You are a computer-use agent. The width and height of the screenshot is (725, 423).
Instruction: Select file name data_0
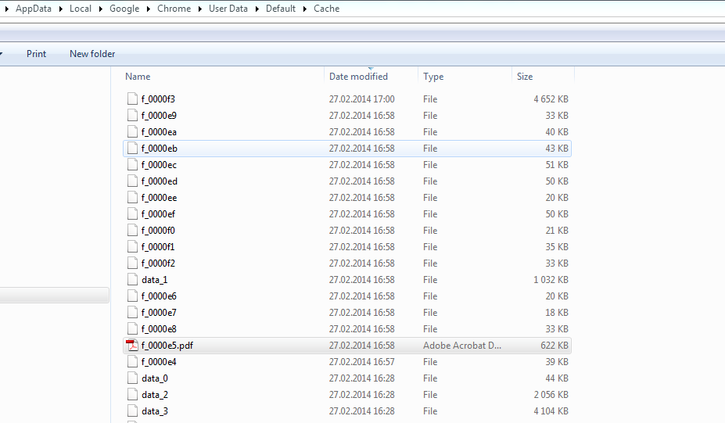(x=154, y=378)
